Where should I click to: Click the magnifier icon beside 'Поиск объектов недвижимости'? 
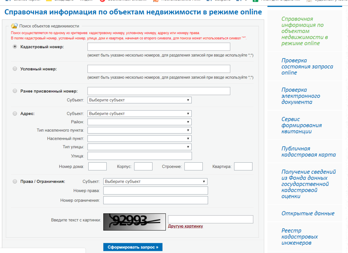pos(14,26)
